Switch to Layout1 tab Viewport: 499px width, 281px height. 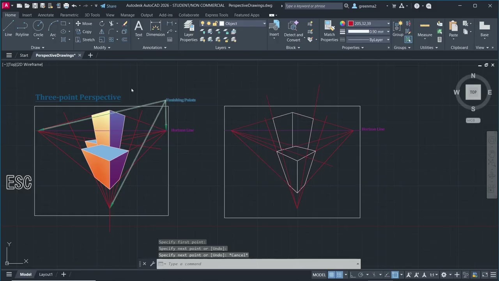tap(46, 274)
